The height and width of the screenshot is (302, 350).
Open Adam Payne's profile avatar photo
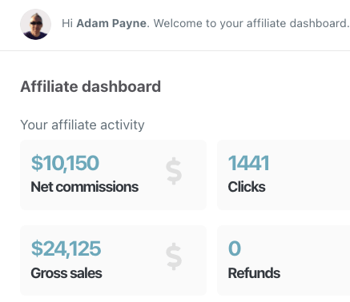point(35,24)
